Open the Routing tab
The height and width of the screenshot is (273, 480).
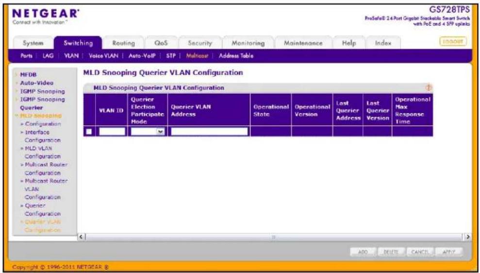click(x=123, y=43)
